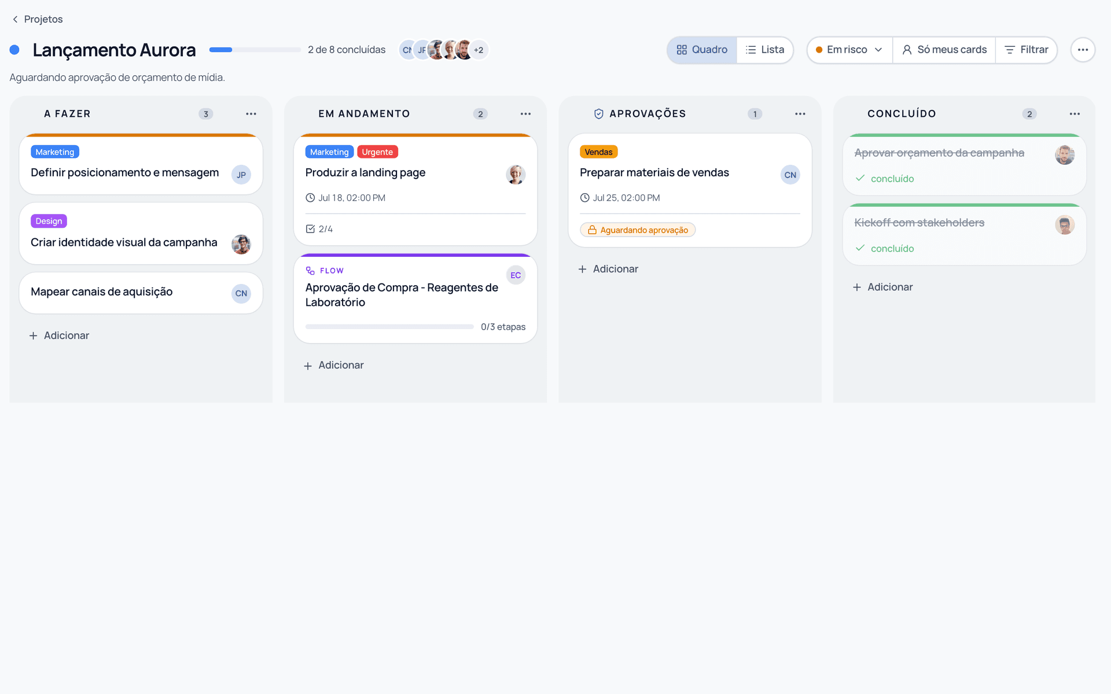Open the Mapear canais de aquisição card
Screen dimensions: 1111x694
pyautogui.click(x=141, y=293)
